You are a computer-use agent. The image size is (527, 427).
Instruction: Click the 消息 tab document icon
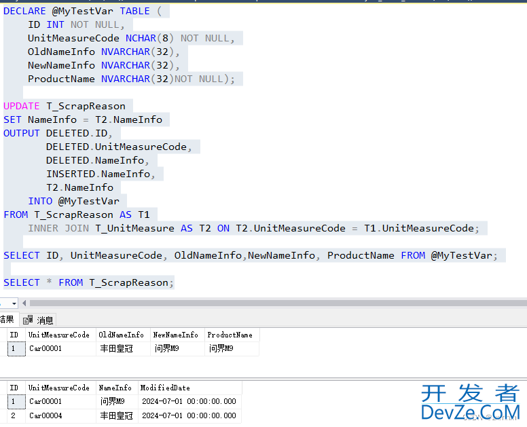[28, 320]
